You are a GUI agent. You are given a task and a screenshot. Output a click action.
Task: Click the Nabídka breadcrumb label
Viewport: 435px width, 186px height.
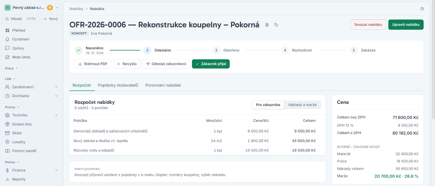pos(97,9)
